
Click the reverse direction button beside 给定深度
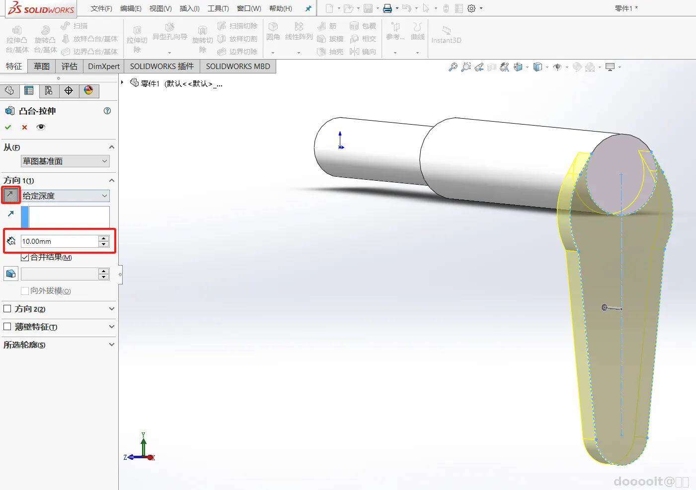pyautogui.click(x=11, y=196)
